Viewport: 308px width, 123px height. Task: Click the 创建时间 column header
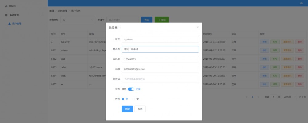pos(207,34)
